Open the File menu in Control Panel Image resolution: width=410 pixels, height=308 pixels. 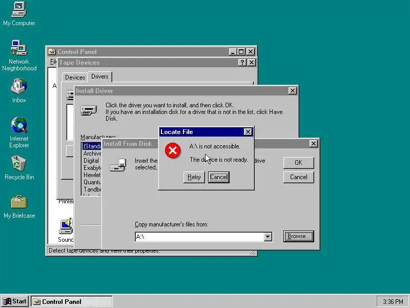[x=53, y=62]
